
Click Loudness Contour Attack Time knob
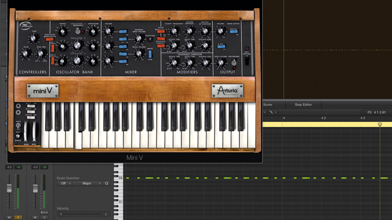point(174,63)
